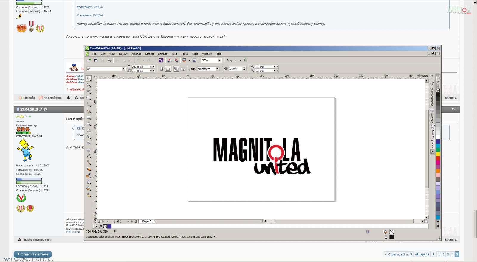Select the Rectangle tool
Viewport: 477px width, 262px height.
coord(89,118)
